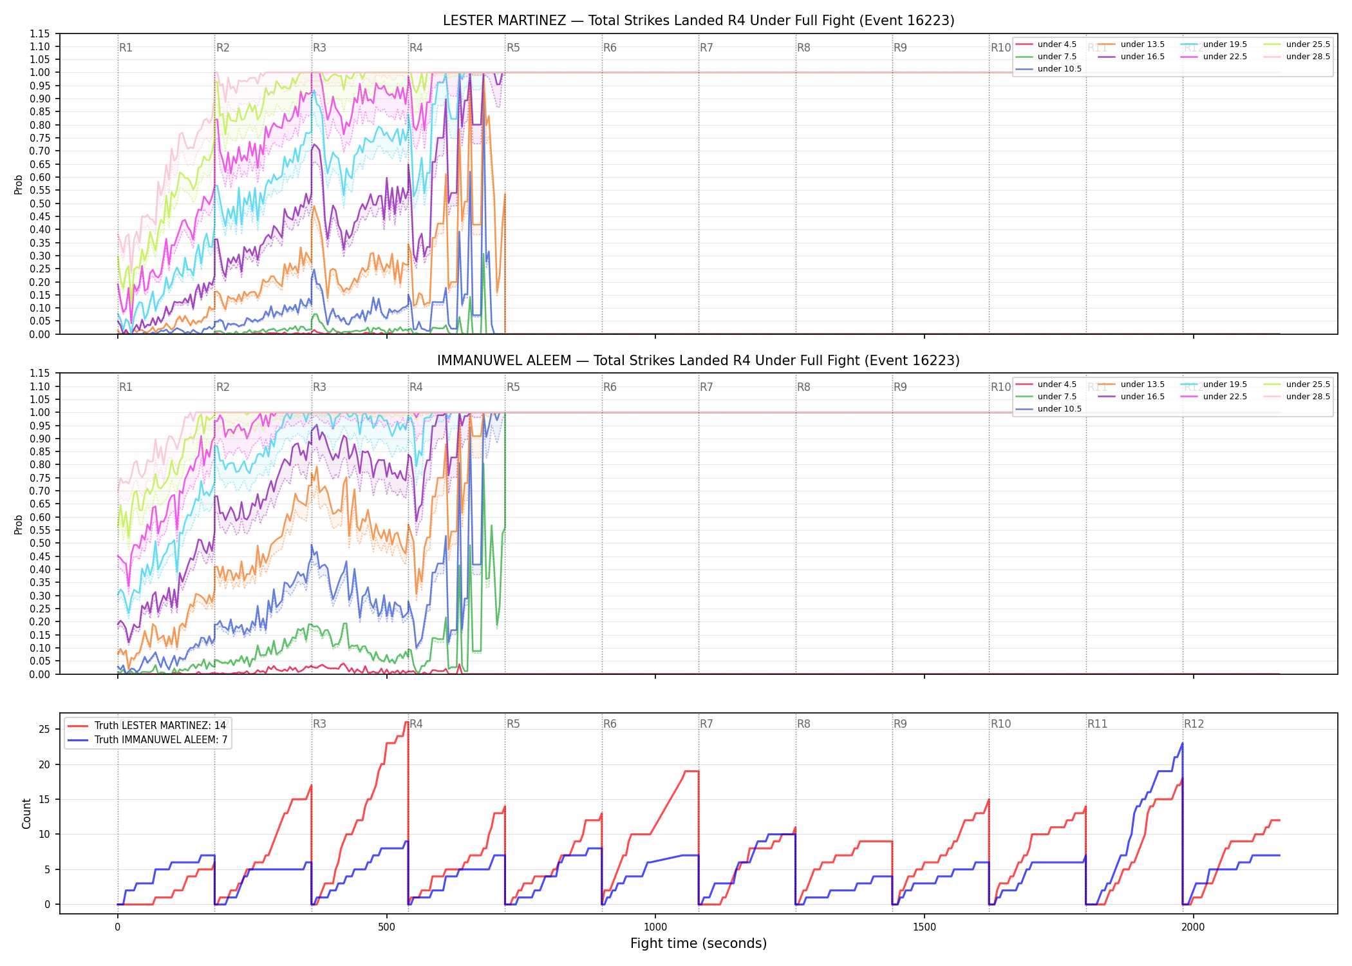Click the '1.15' y-tick of Martinez chart
This screenshot has height=966, width=1352.
click(x=40, y=33)
